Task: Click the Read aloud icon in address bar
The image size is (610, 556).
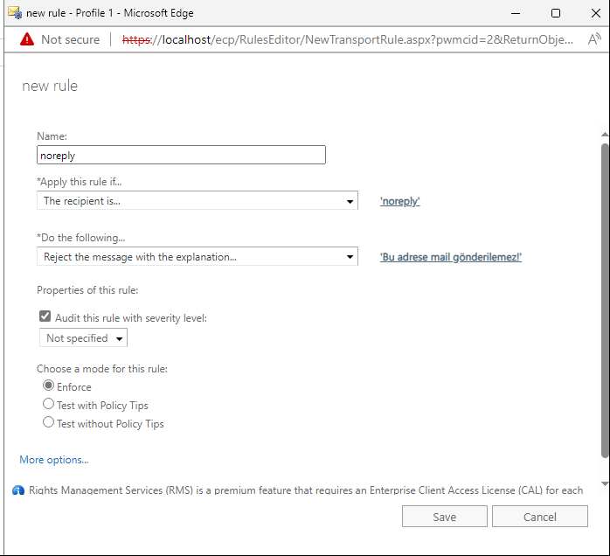Action: [x=594, y=39]
